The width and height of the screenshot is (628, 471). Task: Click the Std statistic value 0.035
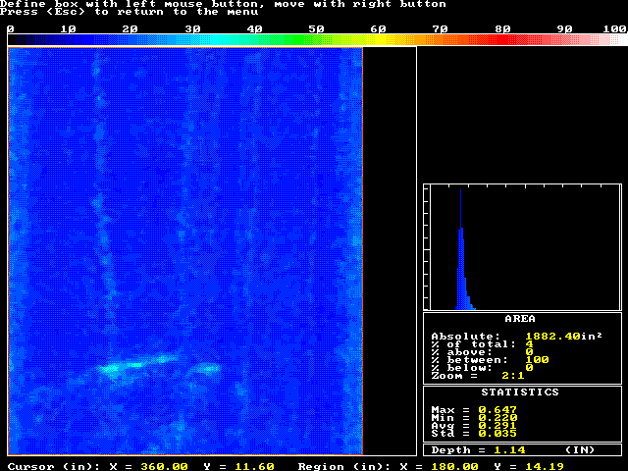[497, 434]
